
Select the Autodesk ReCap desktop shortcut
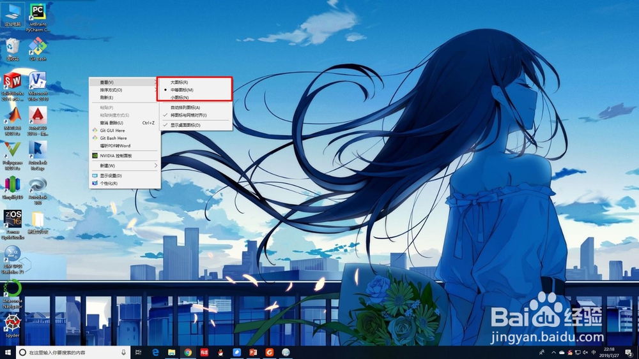[38, 156]
